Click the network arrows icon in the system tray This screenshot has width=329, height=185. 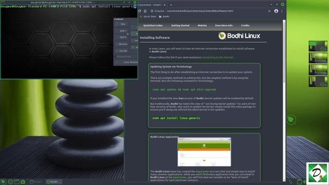290,181
